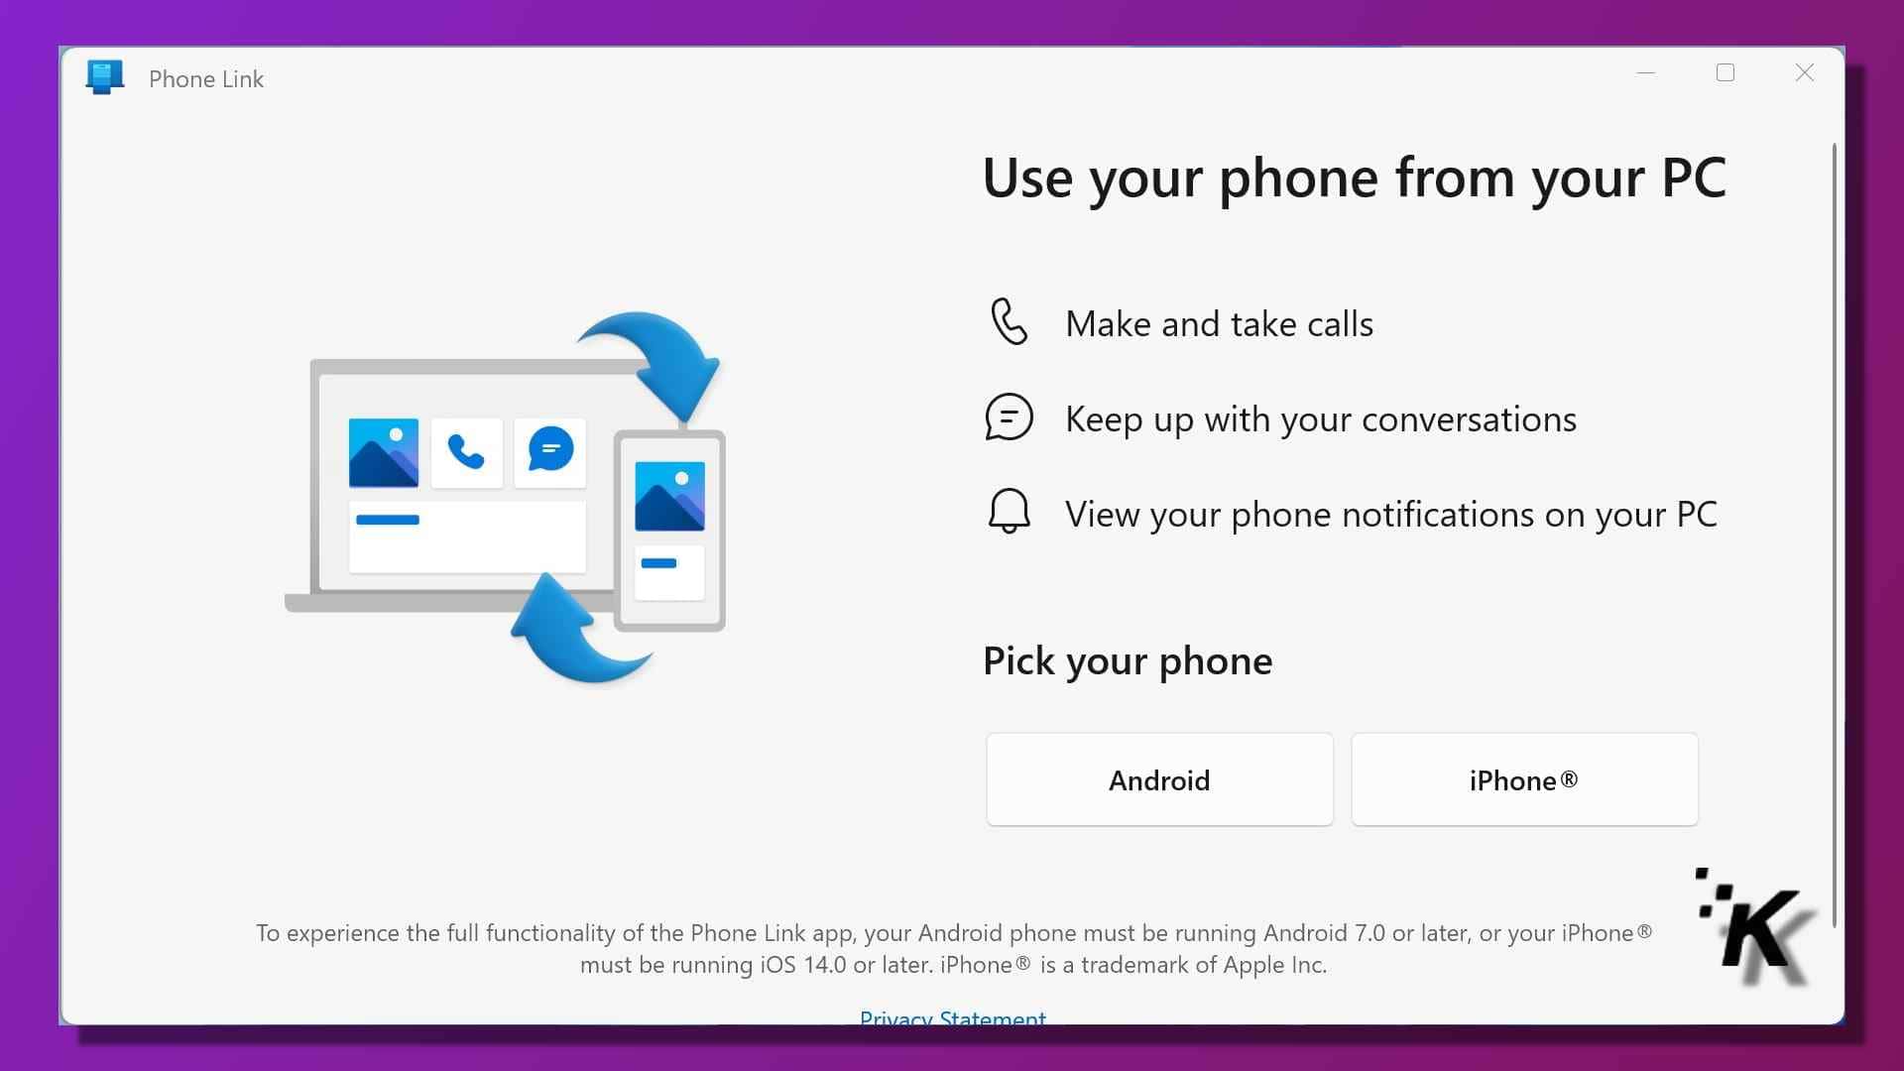
Task: Select iPhone as your phone type
Action: 1523,779
